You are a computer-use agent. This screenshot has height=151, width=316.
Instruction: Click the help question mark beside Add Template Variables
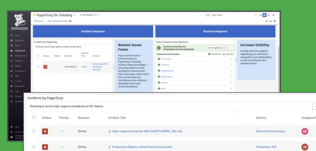point(70,21)
